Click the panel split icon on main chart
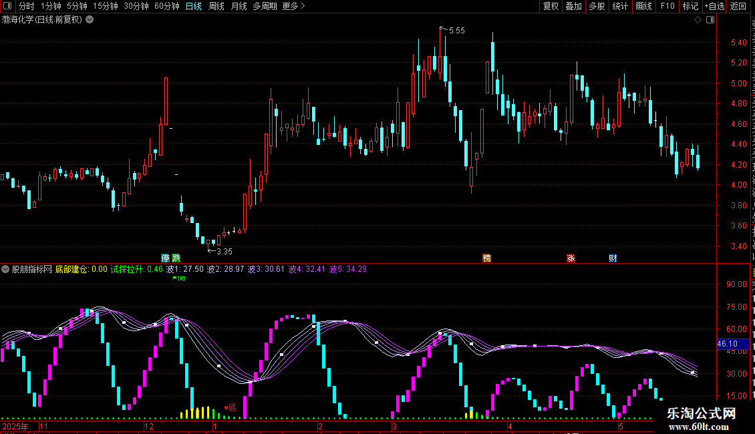The image size is (755, 434). [x=710, y=20]
